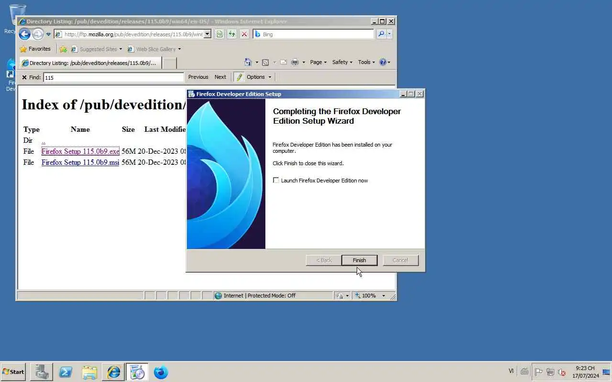Open the search provider dropdown arrow
The width and height of the screenshot is (612, 382).
pyautogui.click(x=389, y=34)
